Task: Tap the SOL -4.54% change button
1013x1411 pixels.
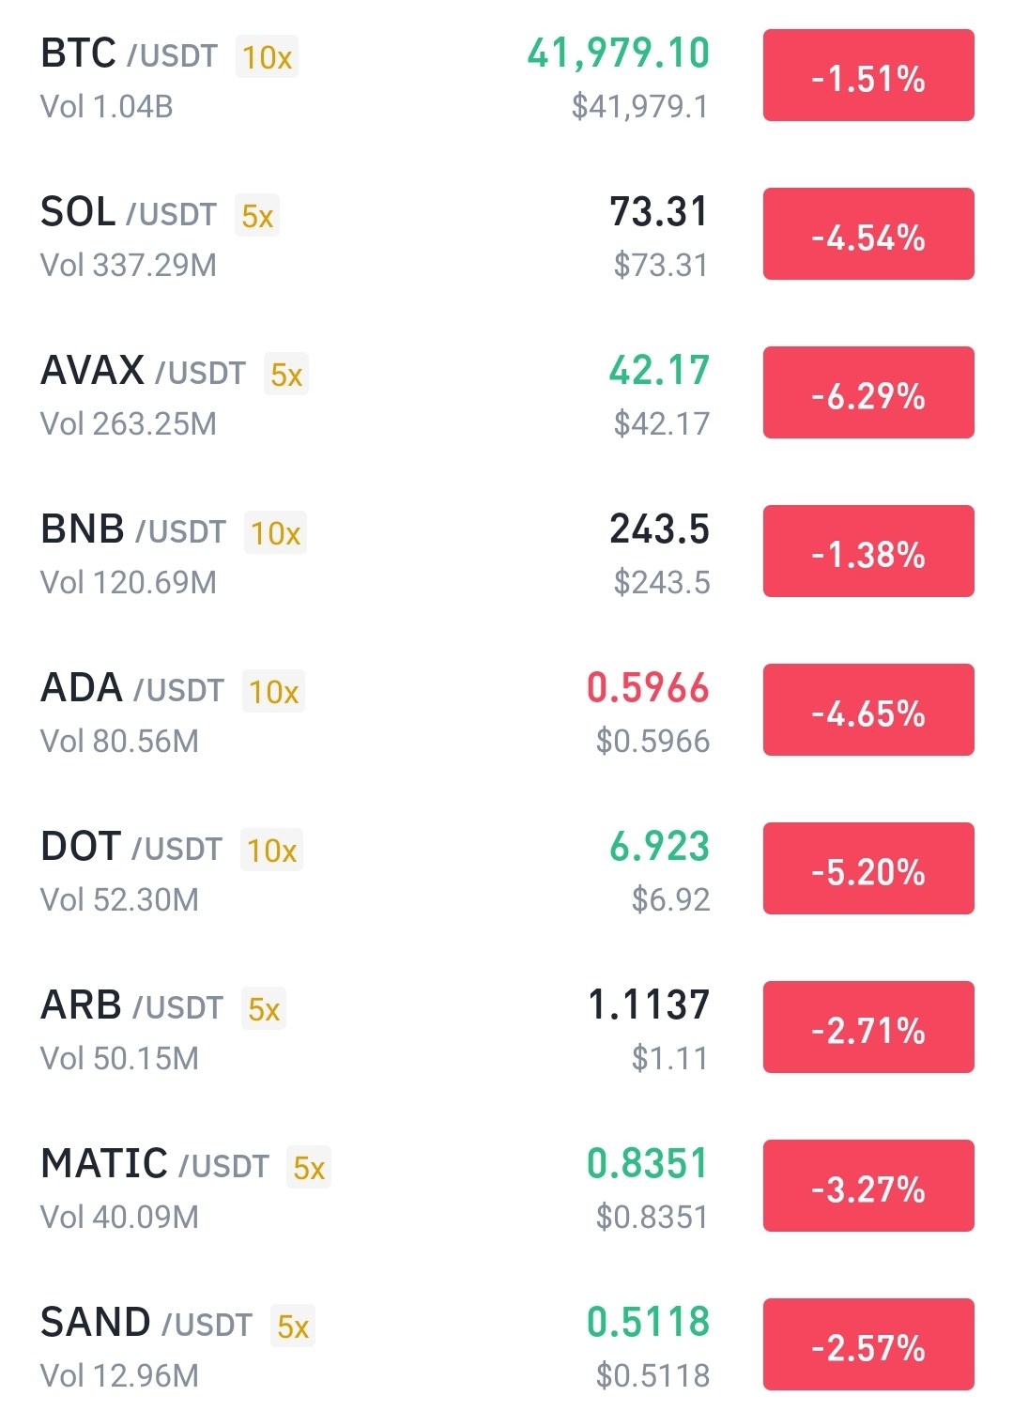Action: point(867,235)
